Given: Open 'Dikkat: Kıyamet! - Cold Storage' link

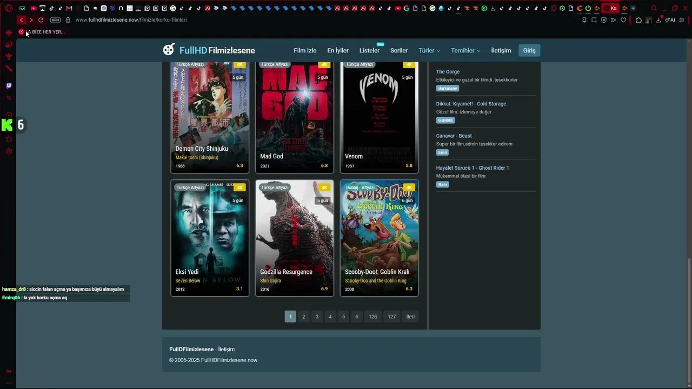Looking at the screenshot, I should [471, 104].
